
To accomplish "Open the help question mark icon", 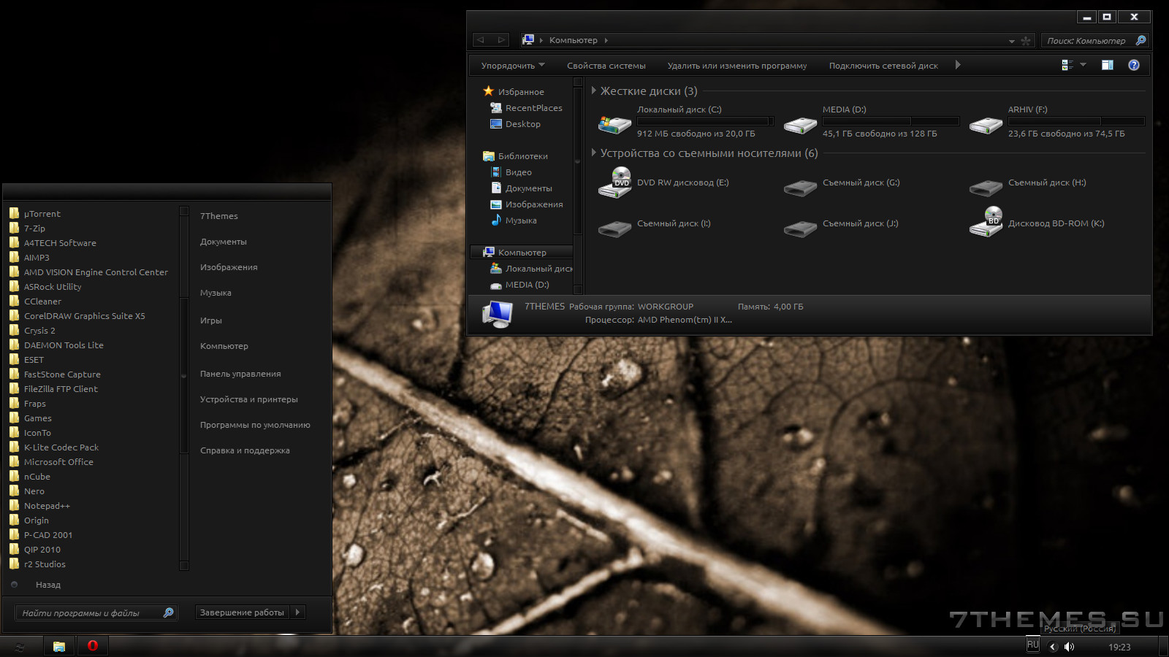I will pyautogui.click(x=1133, y=65).
